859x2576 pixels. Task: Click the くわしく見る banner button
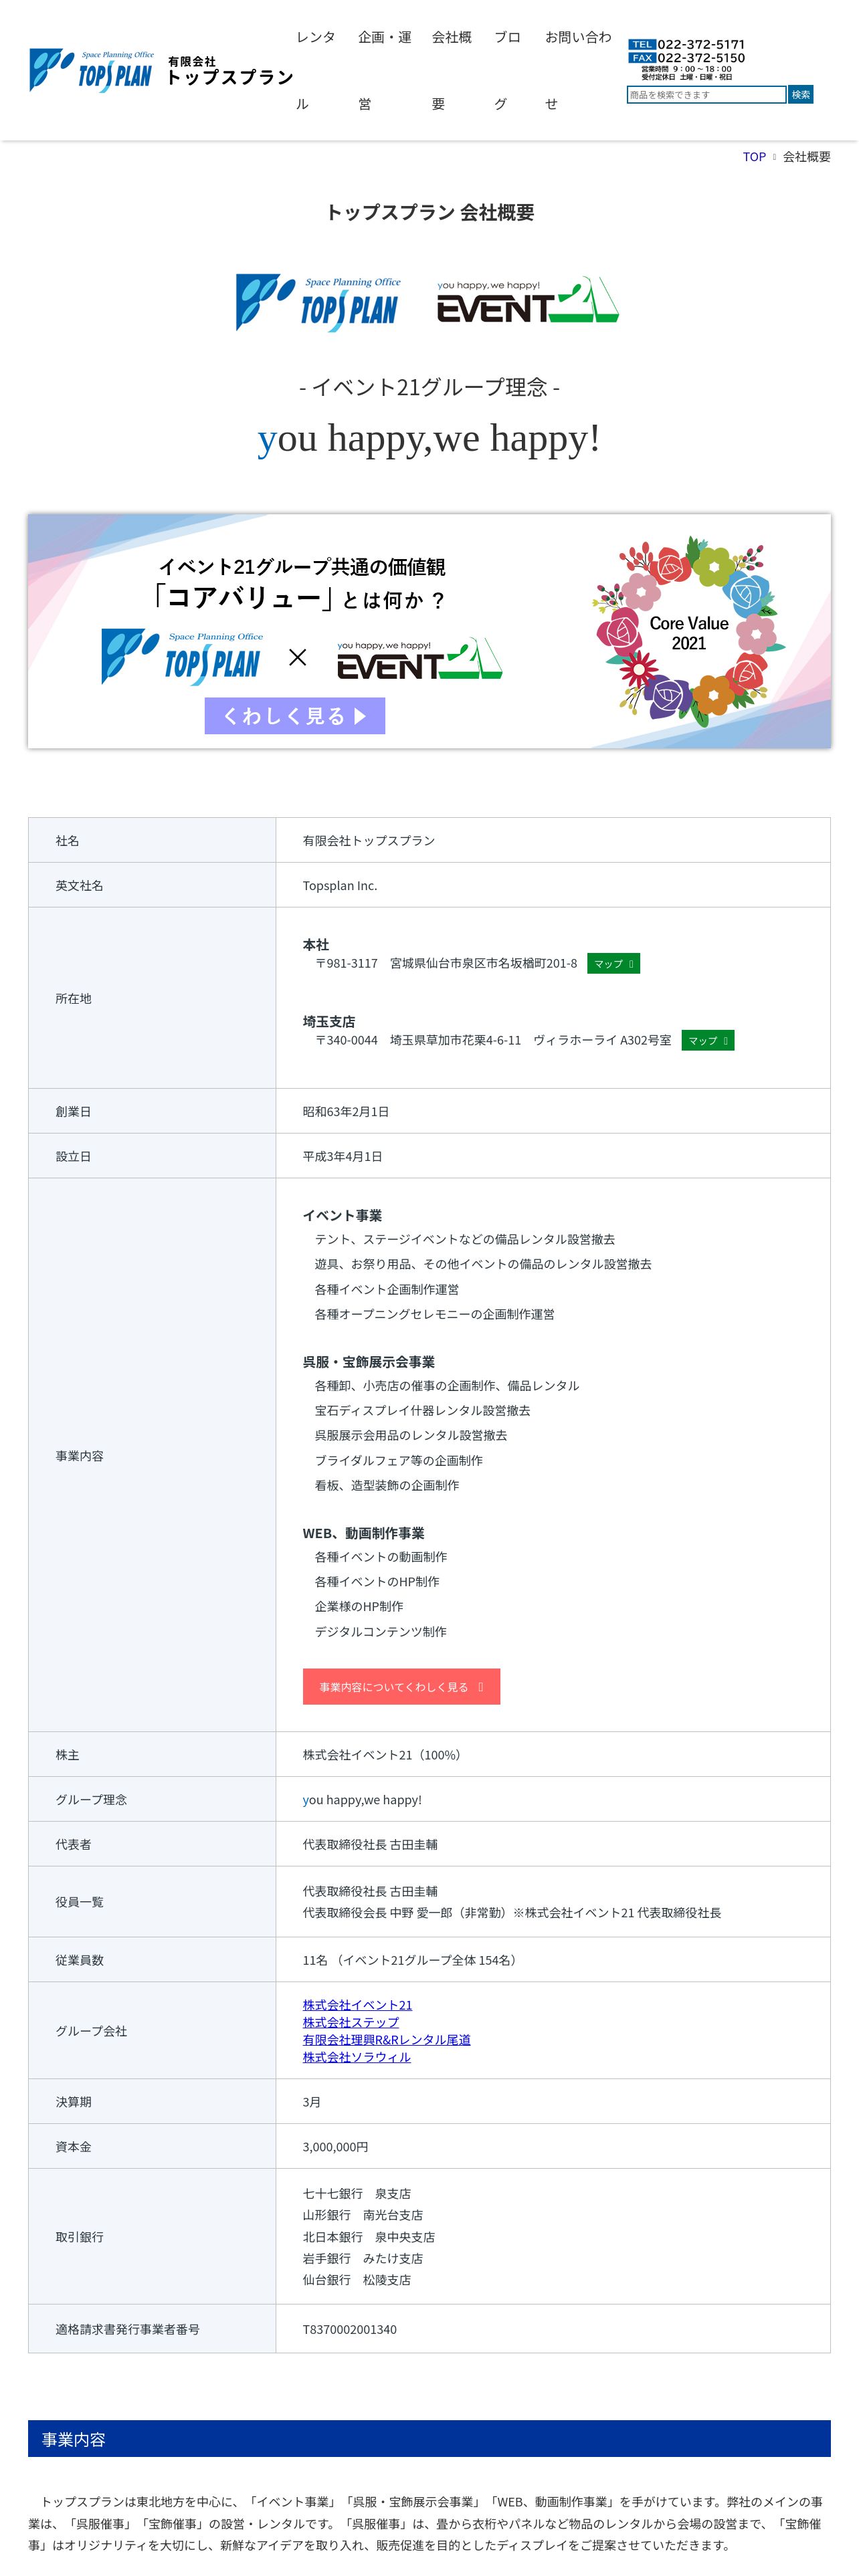(295, 716)
